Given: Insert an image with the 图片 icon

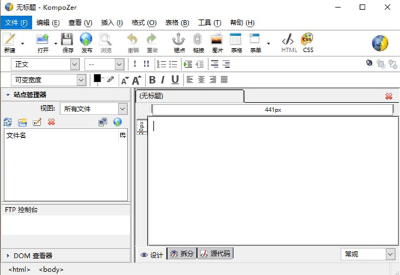Looking at the screenshot, I should tap(217, 43).
